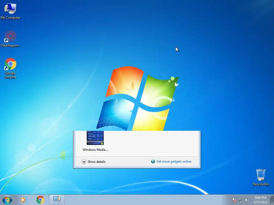The width and height of the screenshot is (274, 205).
Task: Click the network status tray icon
Action: [241, 200]
